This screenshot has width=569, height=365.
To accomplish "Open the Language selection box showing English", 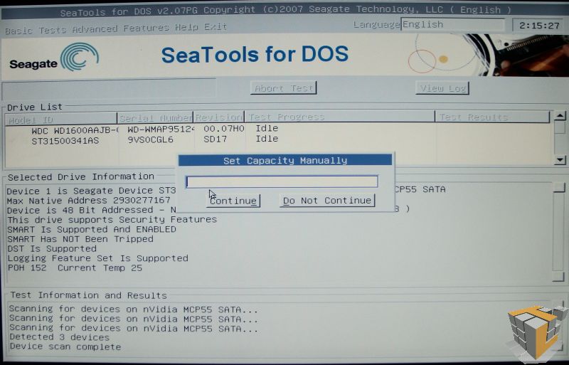I will [452, 25].
